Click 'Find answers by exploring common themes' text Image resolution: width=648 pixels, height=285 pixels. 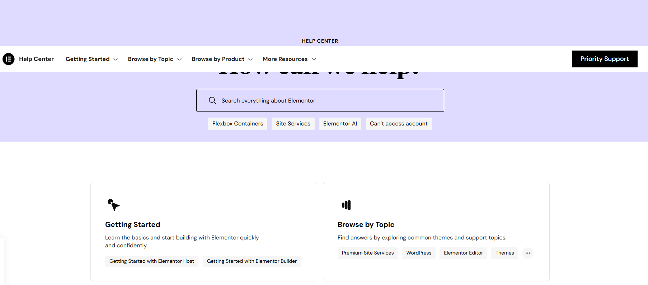click(x=422, y=237)
